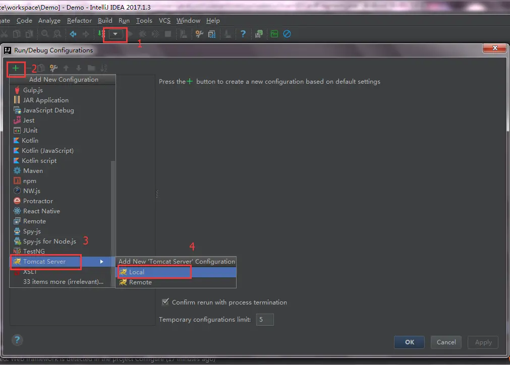This screenshot has height=365, width=510.
Task: Select Gulp.js configuration type
Action: click(x=63, y=90)
